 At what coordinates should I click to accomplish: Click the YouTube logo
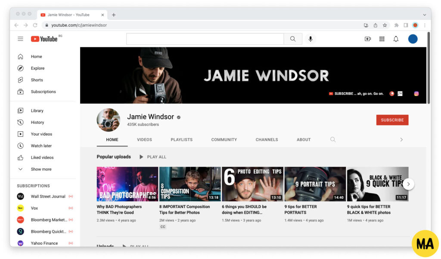coord(44,39)
